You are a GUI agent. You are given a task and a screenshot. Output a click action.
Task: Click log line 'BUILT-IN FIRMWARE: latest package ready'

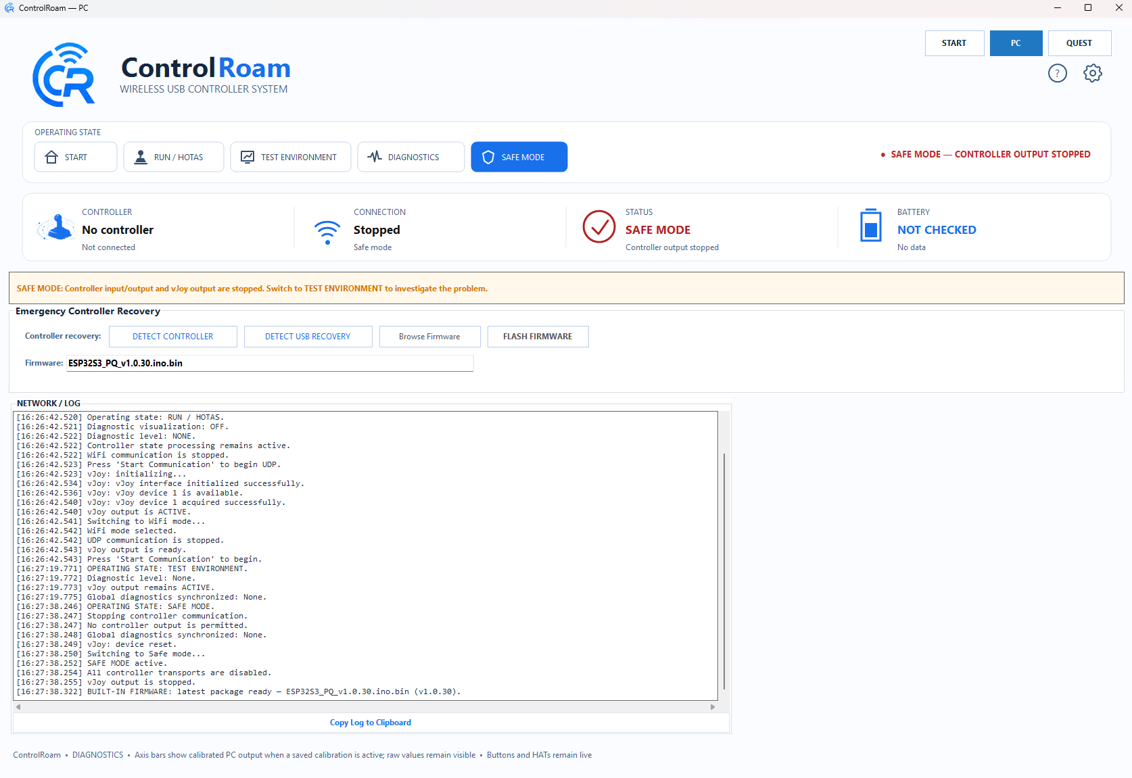click(x=239, y=692)
